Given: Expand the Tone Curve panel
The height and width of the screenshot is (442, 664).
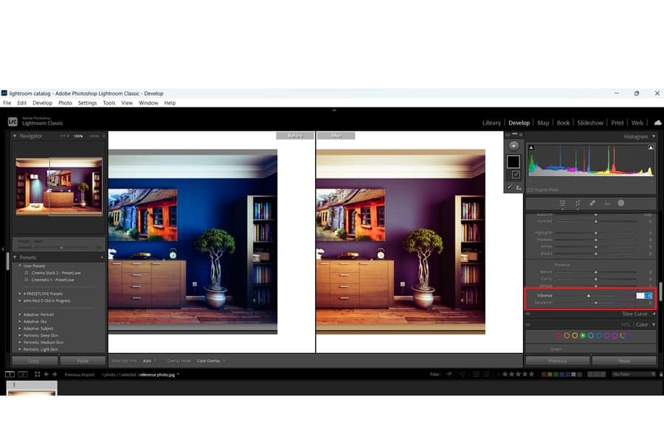Looking at the screenshot, I should point(654,314).
